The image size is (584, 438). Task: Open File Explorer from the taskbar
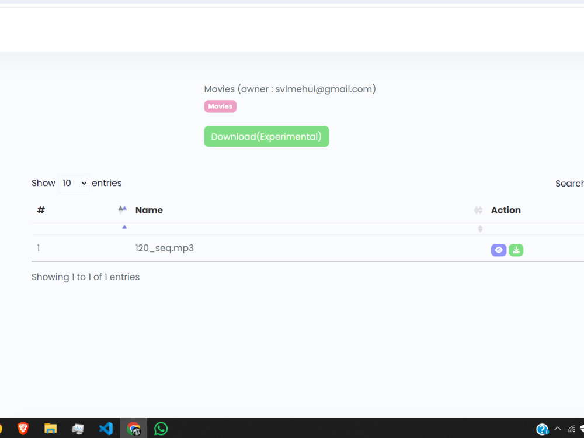(x=50, y=428)
